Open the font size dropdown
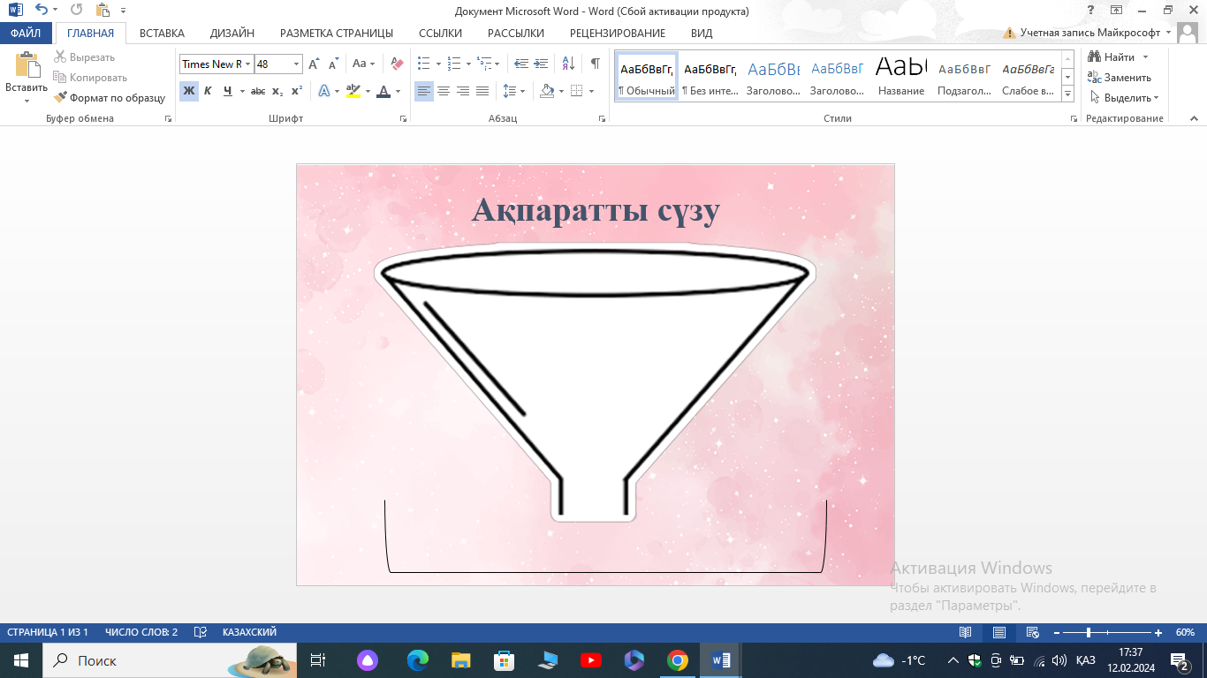1207x678 pixels. coord(296,64)
